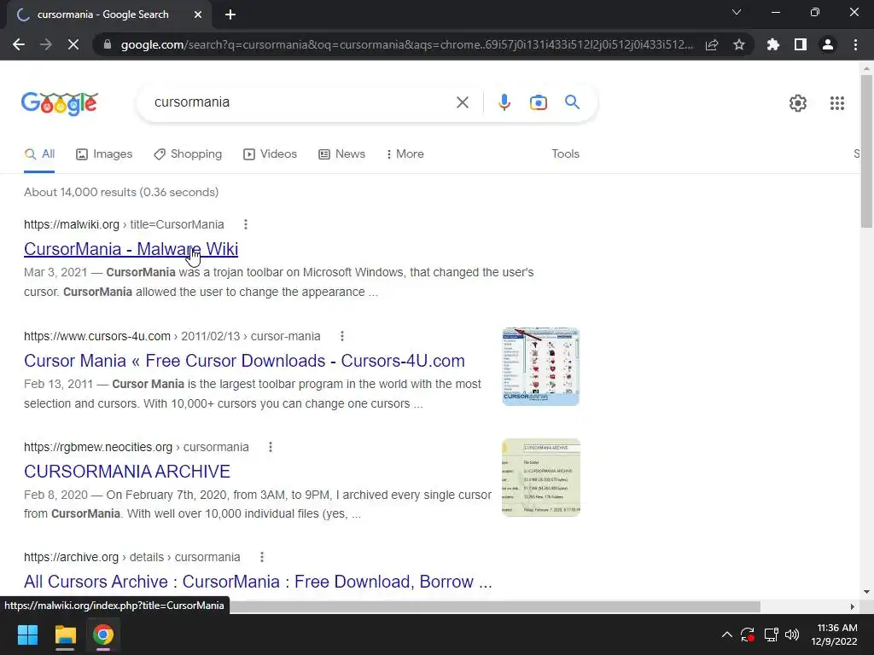Click the https://rgbmew.neocities.org breadcrumb URL
The image size is (874, 655).
[x=98, y=447]
